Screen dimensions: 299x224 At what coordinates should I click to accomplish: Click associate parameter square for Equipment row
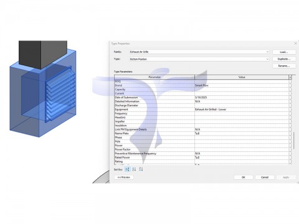pyautogui.click(x=290, y=110)
